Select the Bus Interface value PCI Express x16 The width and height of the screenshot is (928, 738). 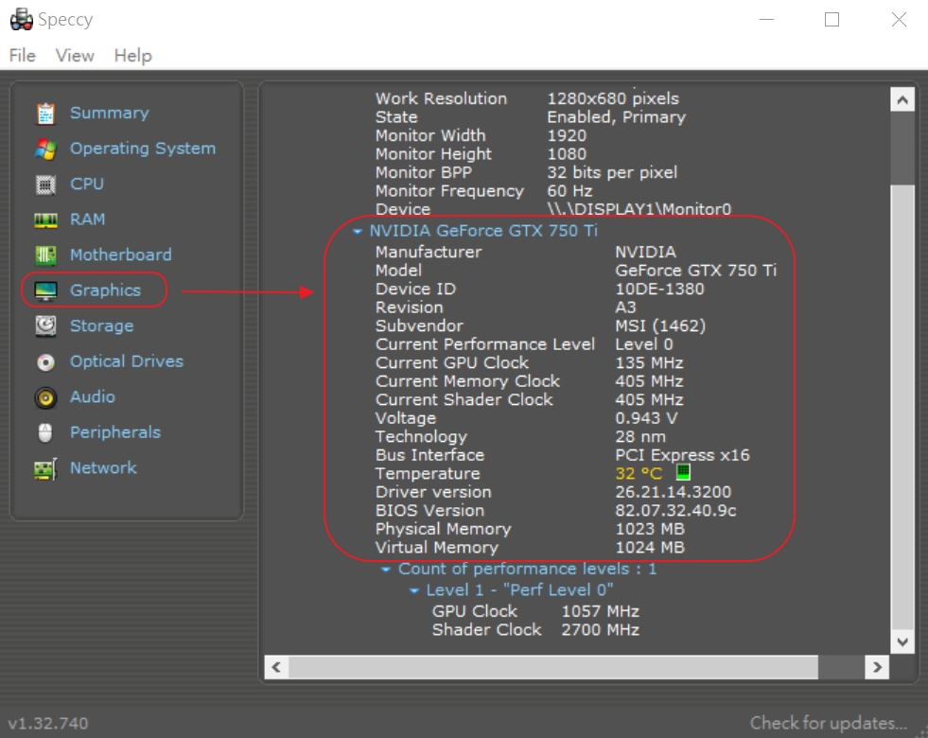tap(682, 454)
